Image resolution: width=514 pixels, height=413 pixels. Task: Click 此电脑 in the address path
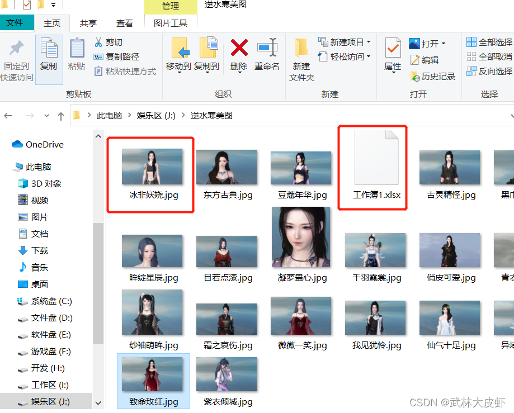point(109,115)
